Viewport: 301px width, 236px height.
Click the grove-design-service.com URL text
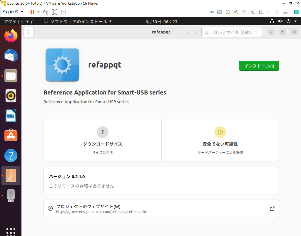103,212
